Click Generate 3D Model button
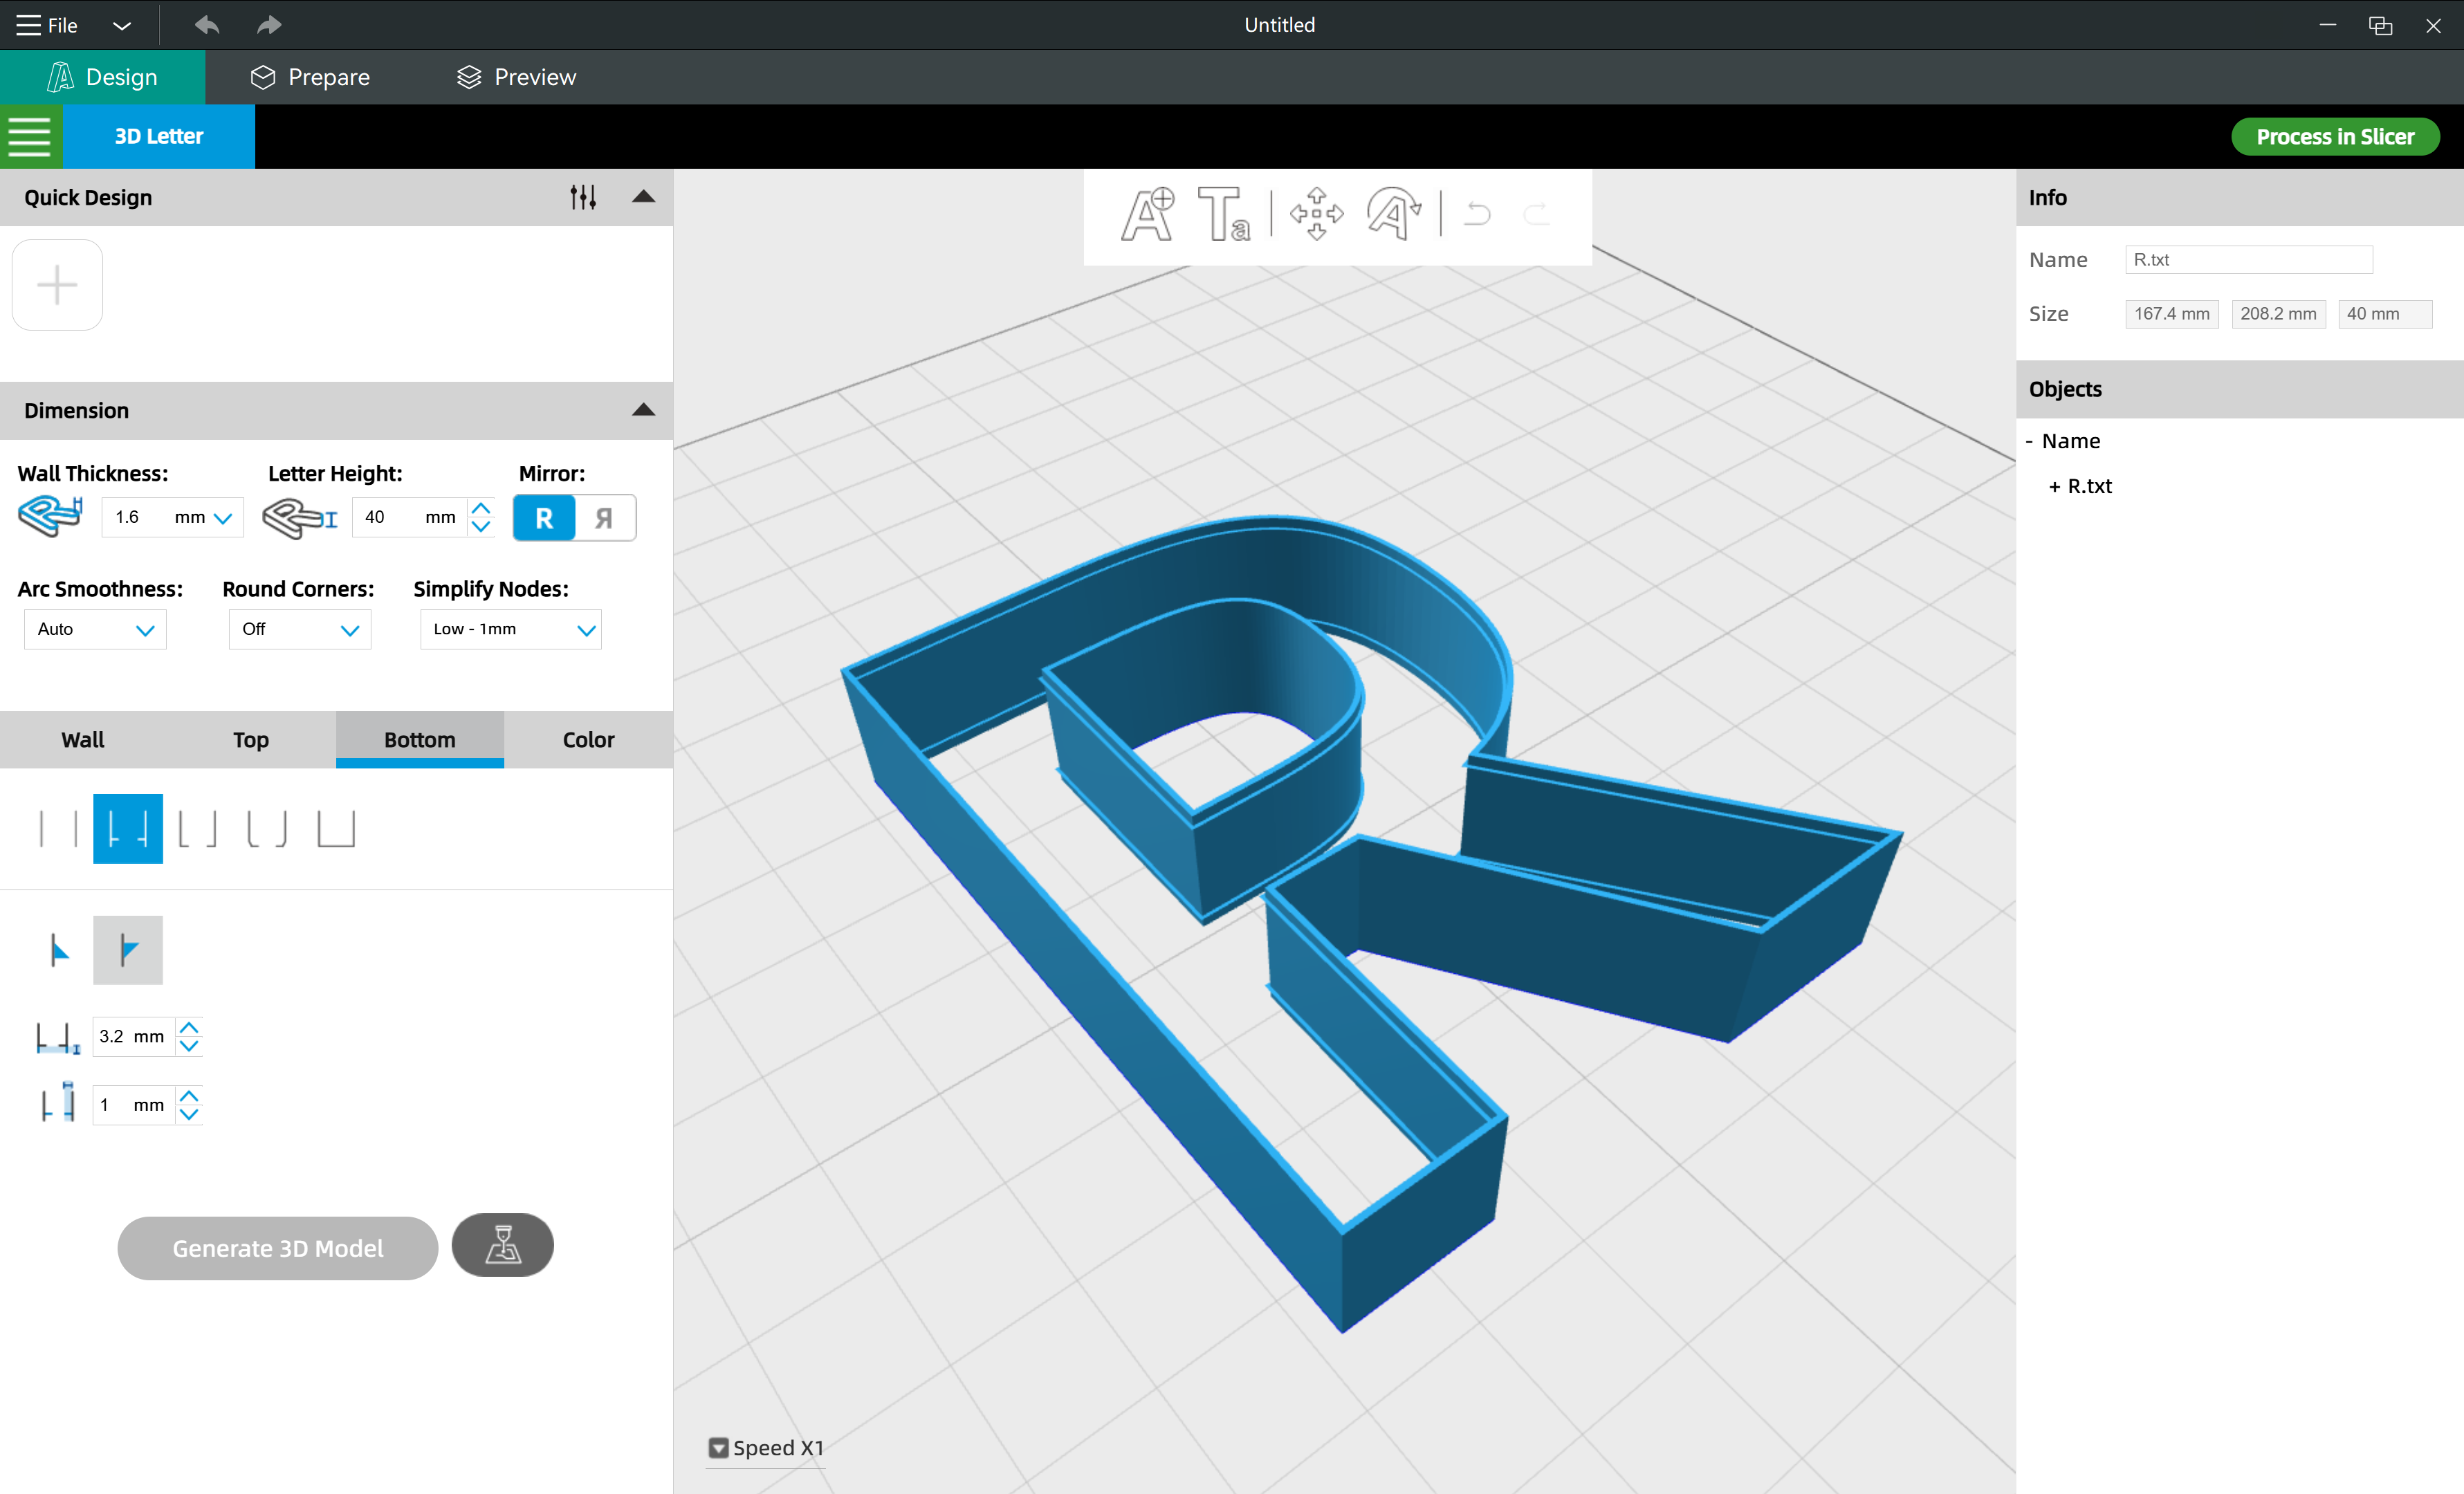The image size is (2464, 1494). click(278, 1248)
